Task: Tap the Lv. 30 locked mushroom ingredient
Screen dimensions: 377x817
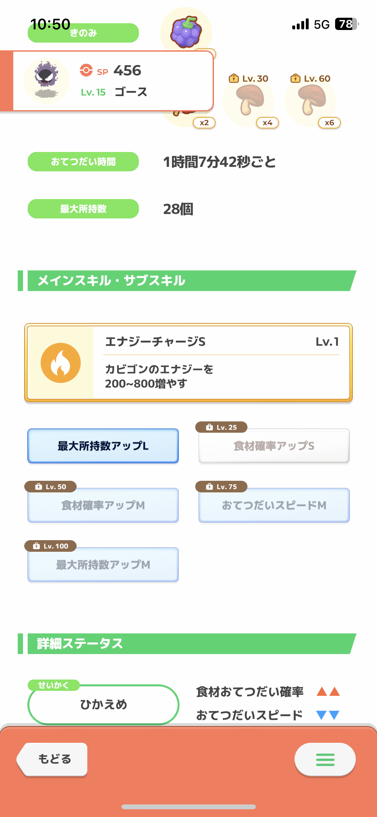Action: (x=249, y=101)
